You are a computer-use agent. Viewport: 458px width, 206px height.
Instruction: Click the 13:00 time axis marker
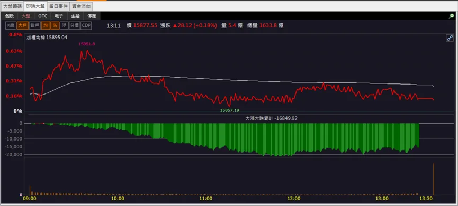(382, 199)
